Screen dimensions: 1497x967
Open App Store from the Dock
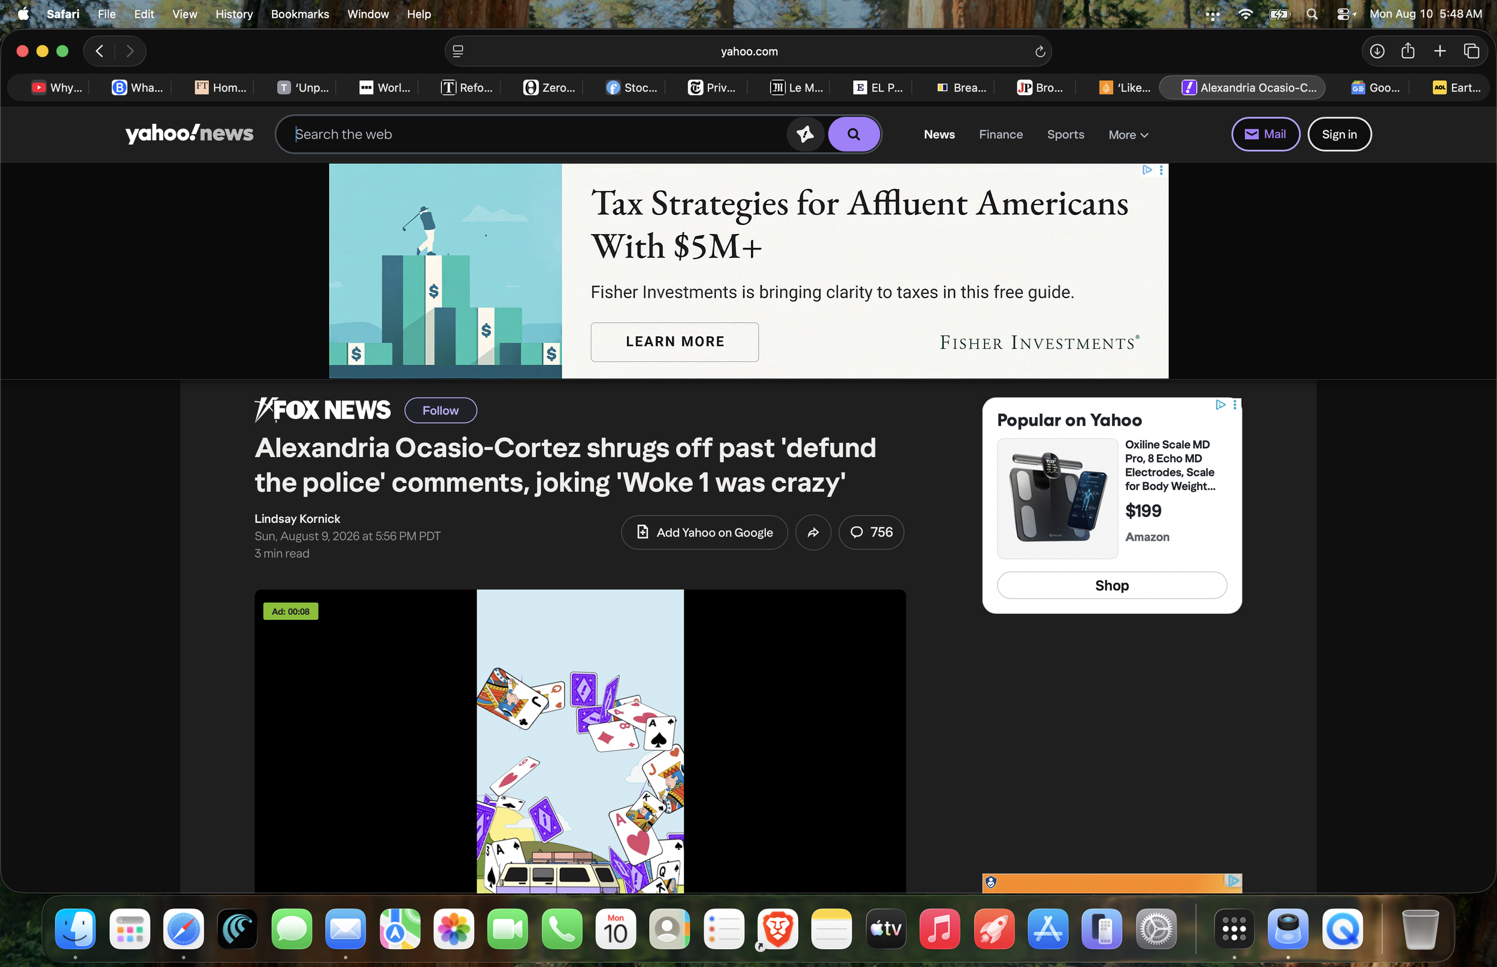tap(1048, 929)
